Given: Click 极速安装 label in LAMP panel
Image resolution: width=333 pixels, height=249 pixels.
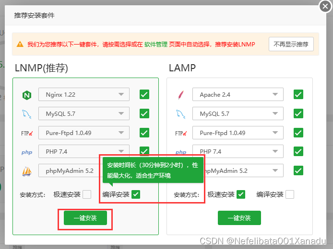Looking at the screenshot, I should [221, 194].
